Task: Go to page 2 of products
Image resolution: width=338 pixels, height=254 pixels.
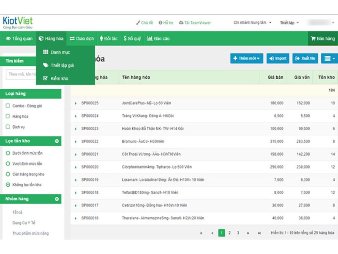Action: tap(229, 233)
